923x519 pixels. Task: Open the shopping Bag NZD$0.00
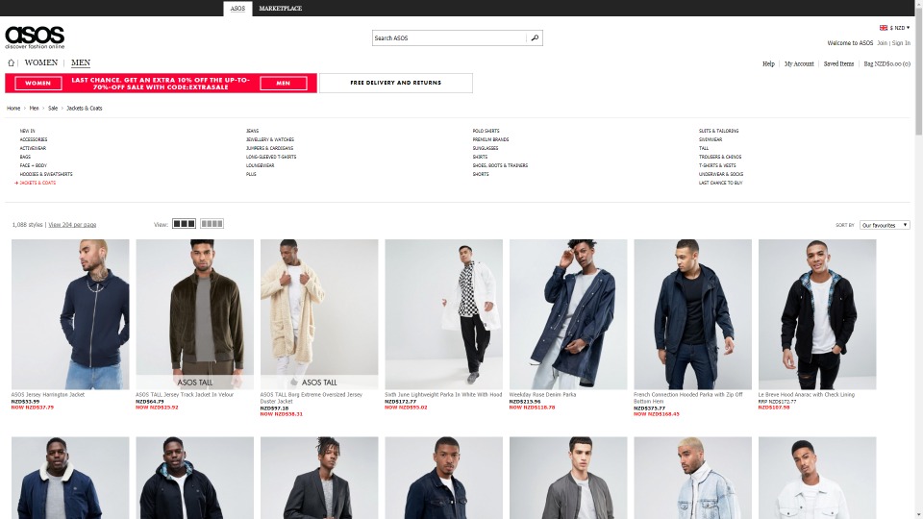click(x=886, y=63)
